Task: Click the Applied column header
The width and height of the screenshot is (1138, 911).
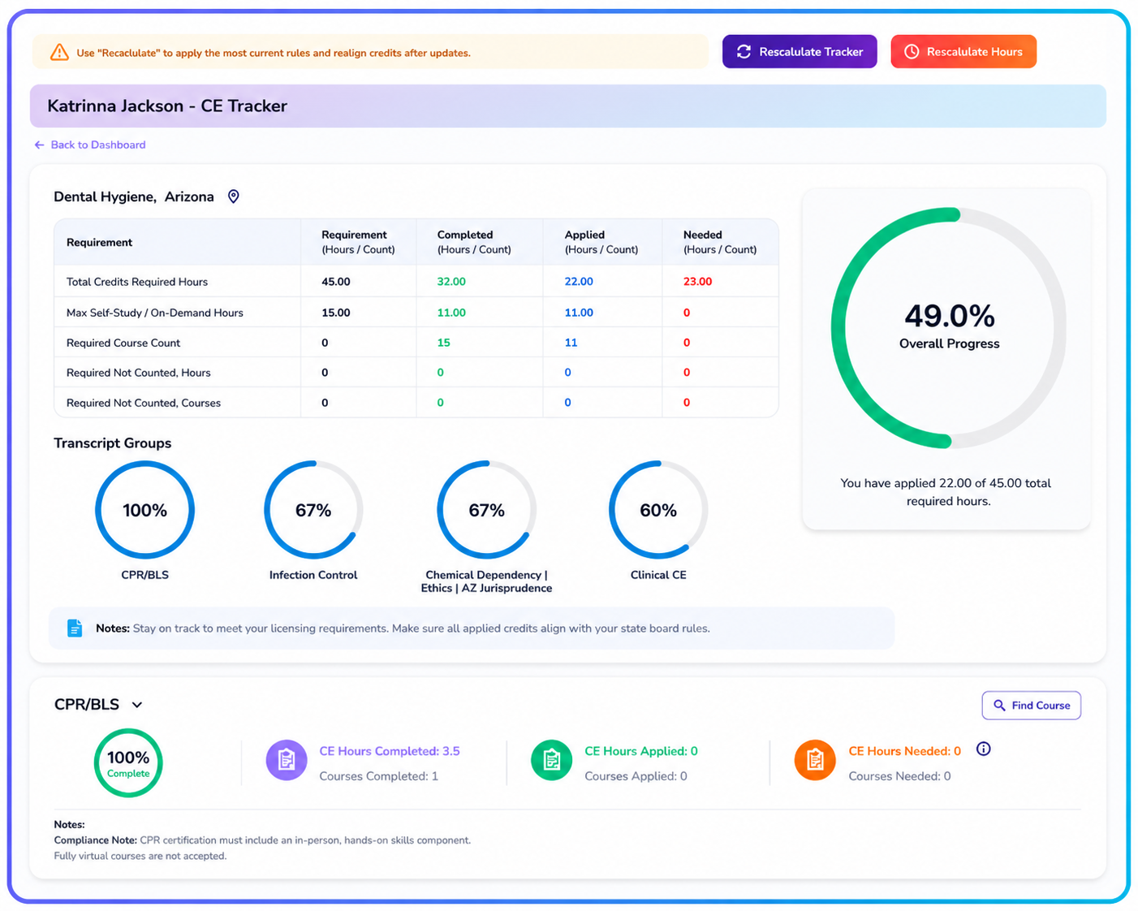Action: pos(601,242)
